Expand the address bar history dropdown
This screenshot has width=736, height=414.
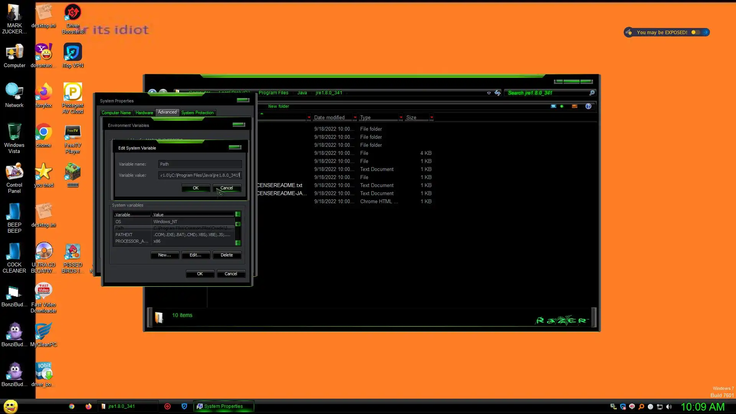click(489, 93)
